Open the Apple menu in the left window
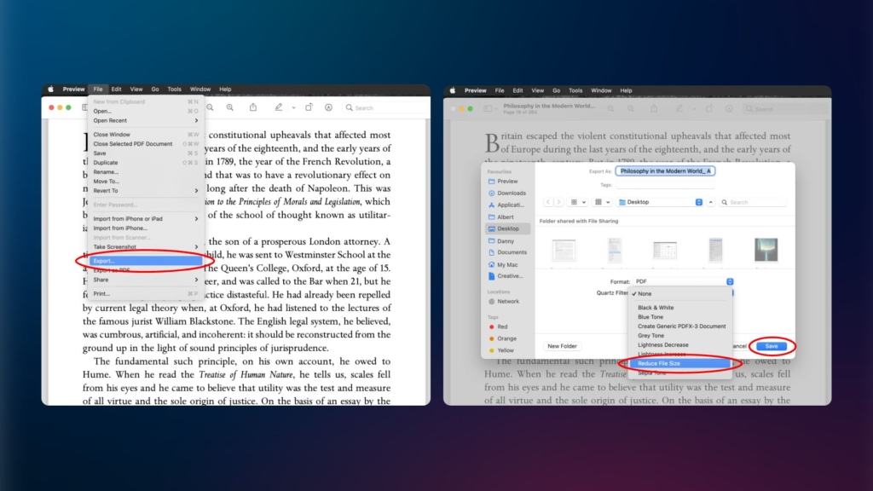This screenshot has height=491, width=873. pyautogui.click(x=50, y=89)
